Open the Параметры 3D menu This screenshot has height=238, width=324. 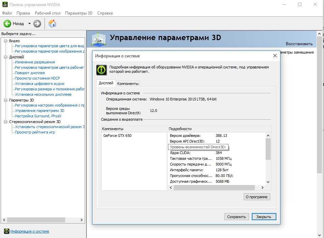pos(78,13)
